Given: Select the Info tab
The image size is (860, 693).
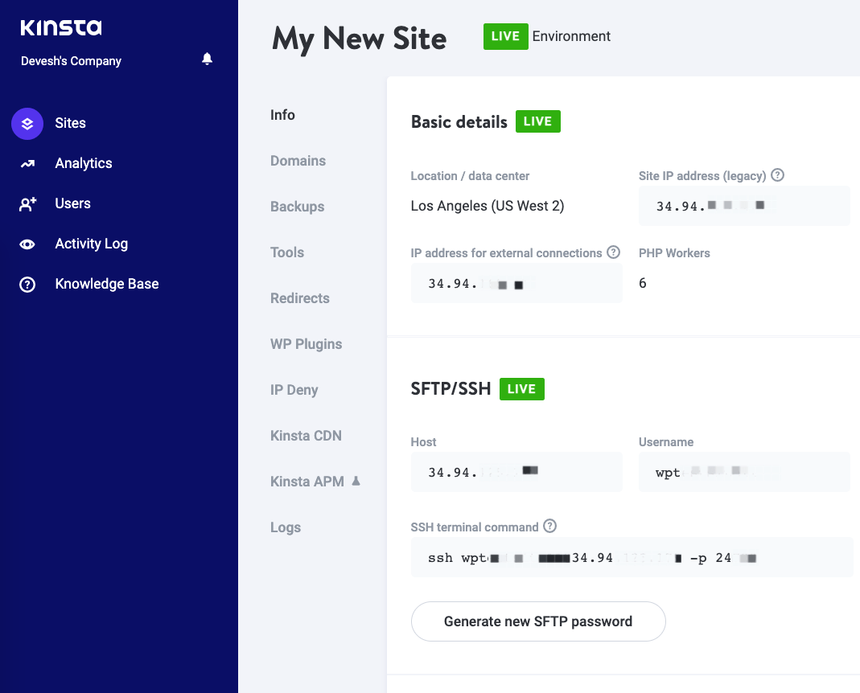Looking at the screenshot, I should point(282,115).
